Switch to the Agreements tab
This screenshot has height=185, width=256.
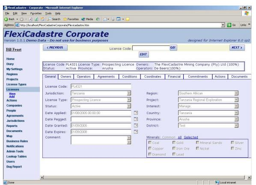106,76
